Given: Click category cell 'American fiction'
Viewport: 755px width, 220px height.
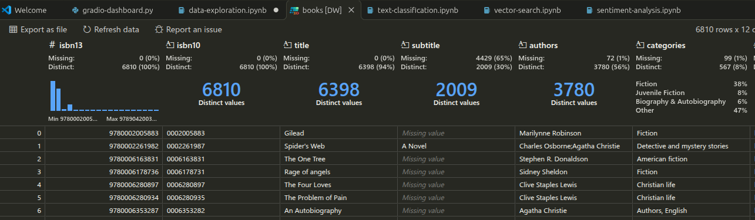Looking at the screenshot, I should point(691,159).
